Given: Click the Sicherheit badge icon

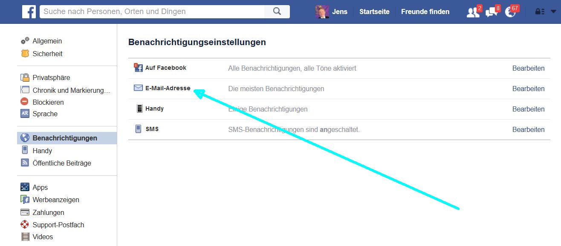Looking at the screenshot, I should (x=25, y=54).
